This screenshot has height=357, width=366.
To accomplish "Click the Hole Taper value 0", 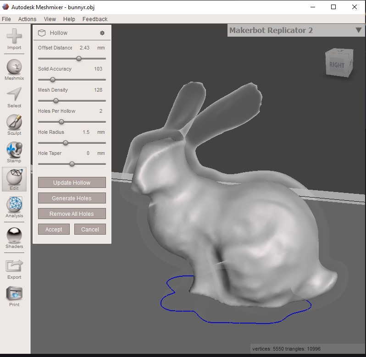I will point(88,153).
